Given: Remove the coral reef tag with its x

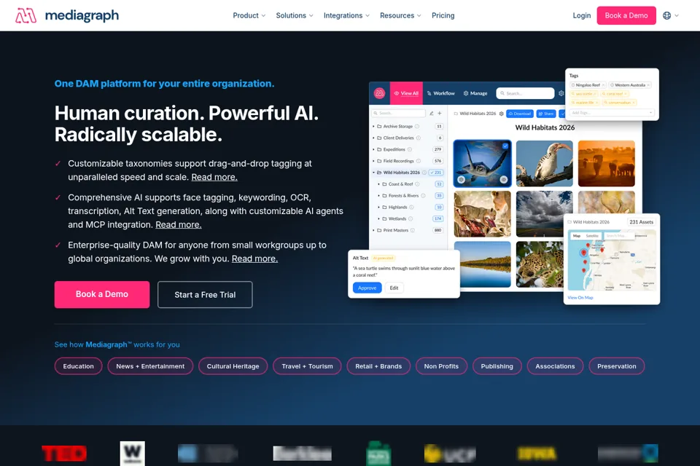Looking at the screenshot, I should [626, 94].
